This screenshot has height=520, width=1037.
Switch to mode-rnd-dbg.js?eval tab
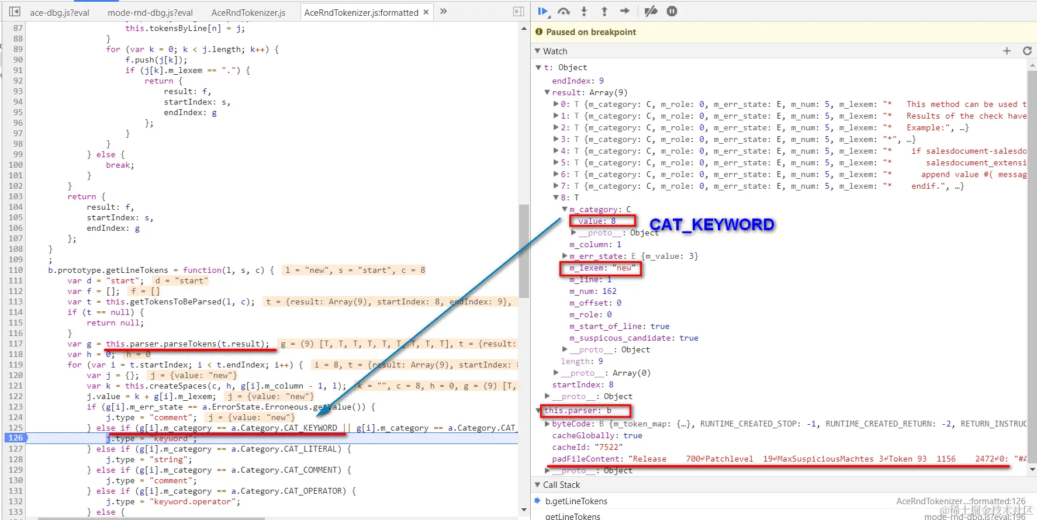pos(150,12)
